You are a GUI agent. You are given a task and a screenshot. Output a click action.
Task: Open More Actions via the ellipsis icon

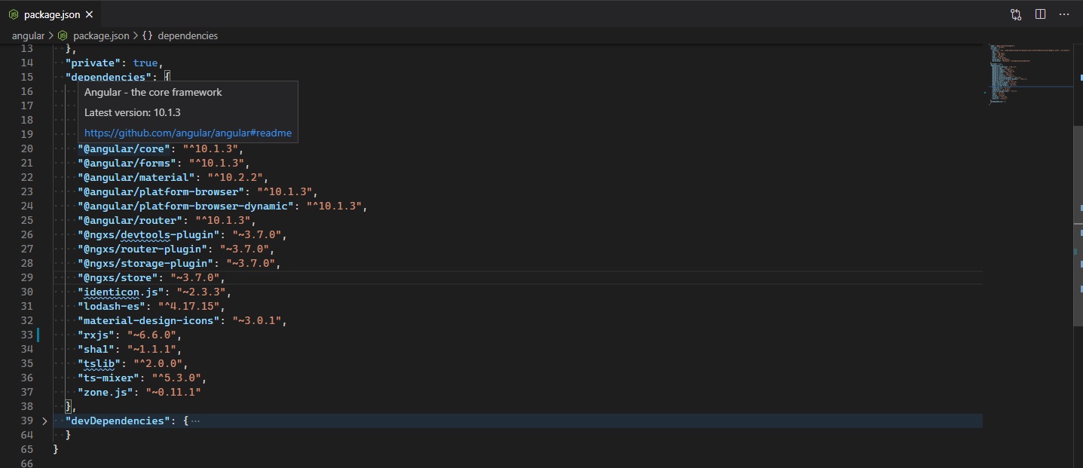tap(1064, 14)
